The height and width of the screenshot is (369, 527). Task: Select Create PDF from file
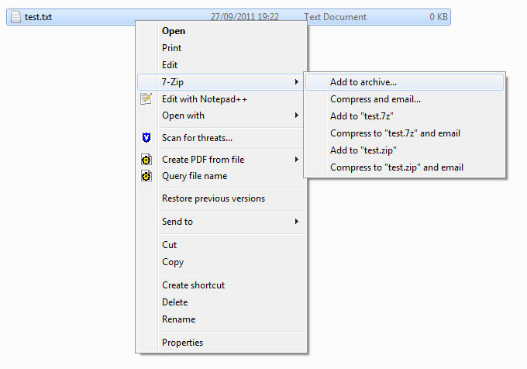(220, 160)
